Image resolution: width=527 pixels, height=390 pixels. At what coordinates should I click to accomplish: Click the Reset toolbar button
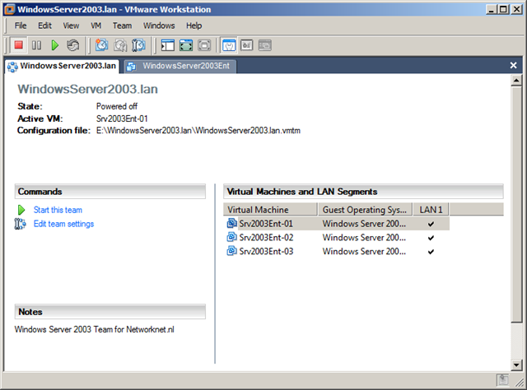[x=73, y=45]
